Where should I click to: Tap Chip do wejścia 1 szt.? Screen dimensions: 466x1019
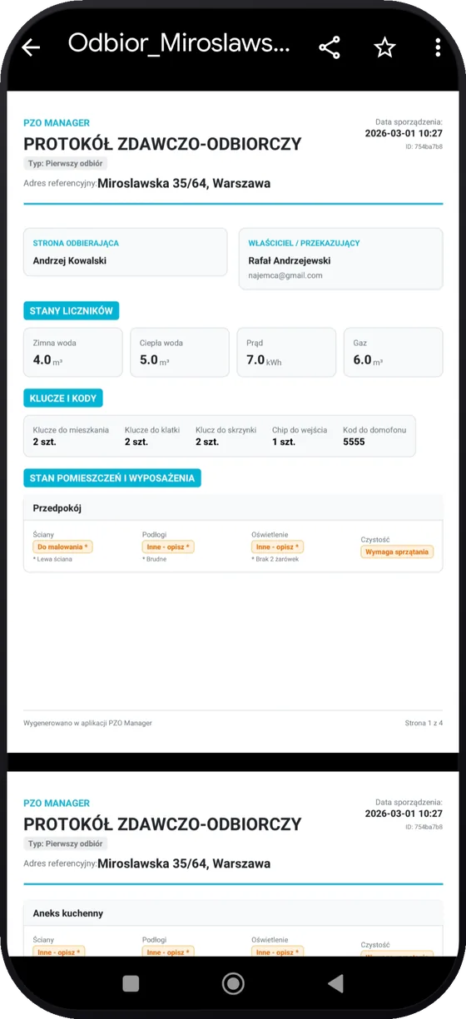tap(300, 436)
